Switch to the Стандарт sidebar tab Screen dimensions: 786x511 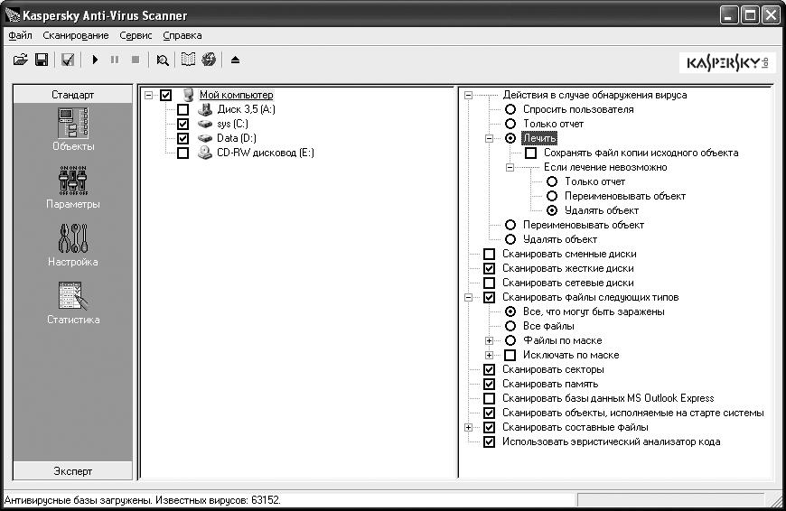pos(72,95)
